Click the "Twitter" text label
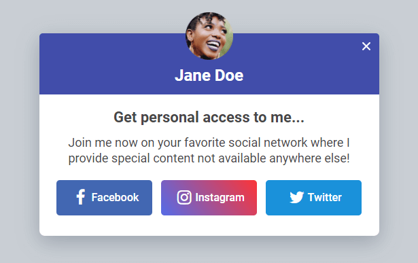 (x=325, y=198)
